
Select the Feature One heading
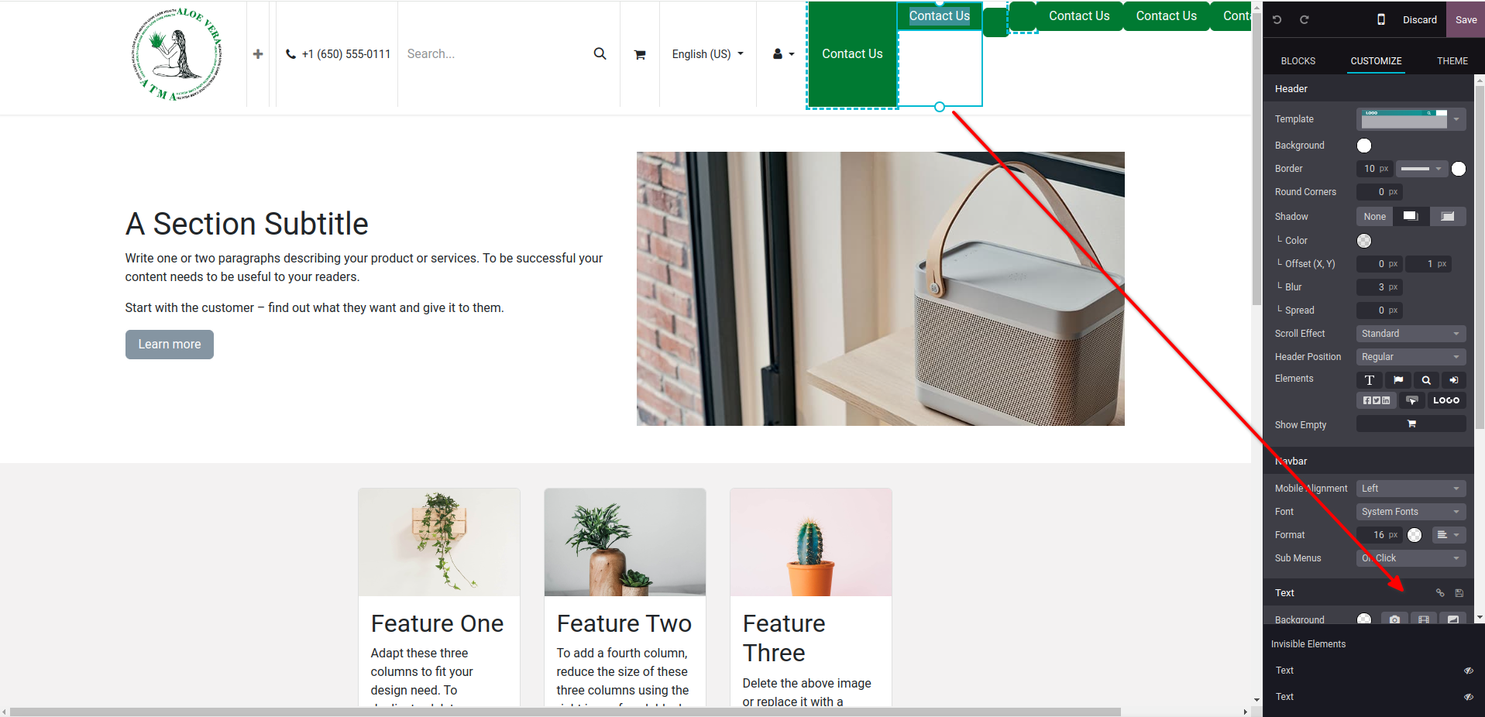437,623
